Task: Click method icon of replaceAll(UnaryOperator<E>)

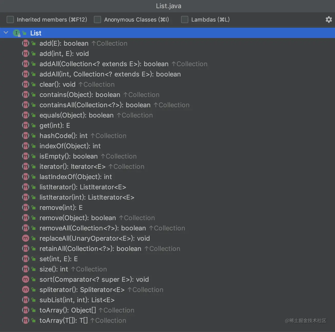Action: (26, 238)
